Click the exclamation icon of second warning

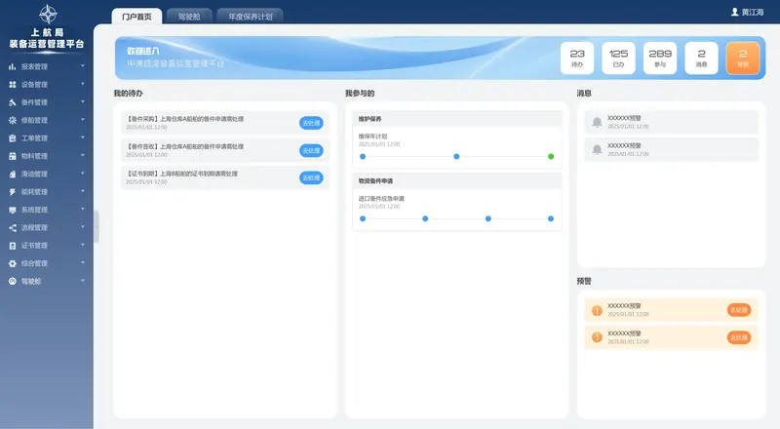[x=597, y=337]
